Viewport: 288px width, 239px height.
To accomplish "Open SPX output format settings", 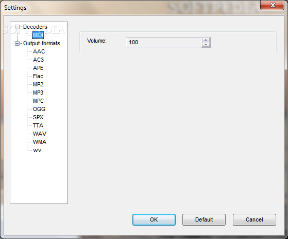I will tap(38, 117).
